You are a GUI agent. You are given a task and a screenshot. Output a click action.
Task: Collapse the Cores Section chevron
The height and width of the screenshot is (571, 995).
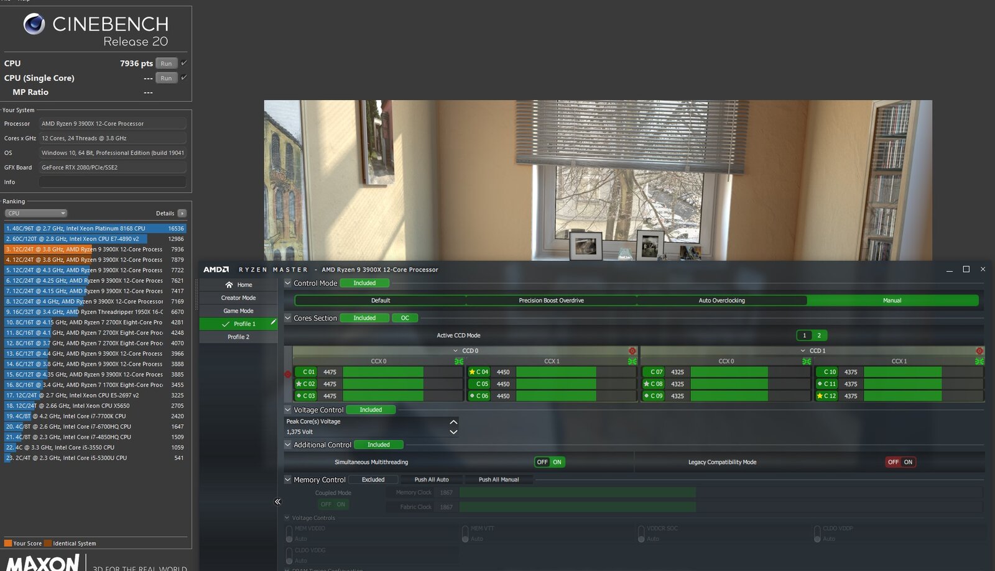288,317
